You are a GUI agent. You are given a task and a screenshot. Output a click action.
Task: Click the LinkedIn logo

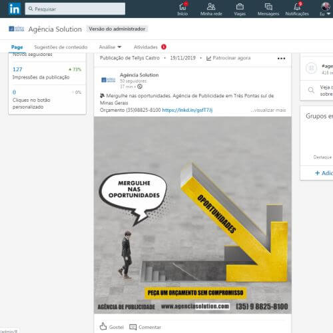[x=15, y=9]
